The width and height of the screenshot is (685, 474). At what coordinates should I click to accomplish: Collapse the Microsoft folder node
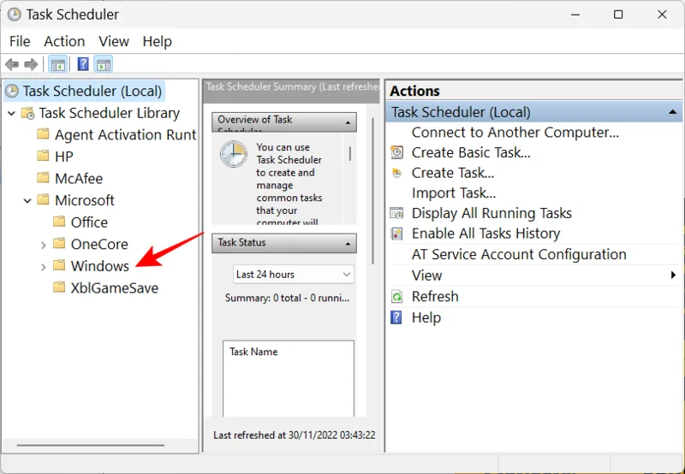pos(27,200)
